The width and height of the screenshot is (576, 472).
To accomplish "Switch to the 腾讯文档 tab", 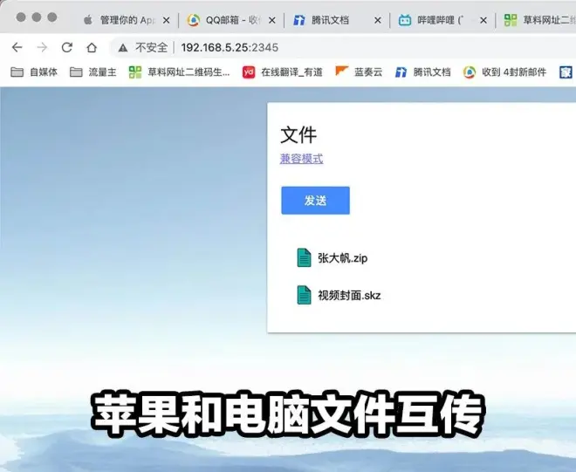I will pyautogui.click(x=336, y=19).
